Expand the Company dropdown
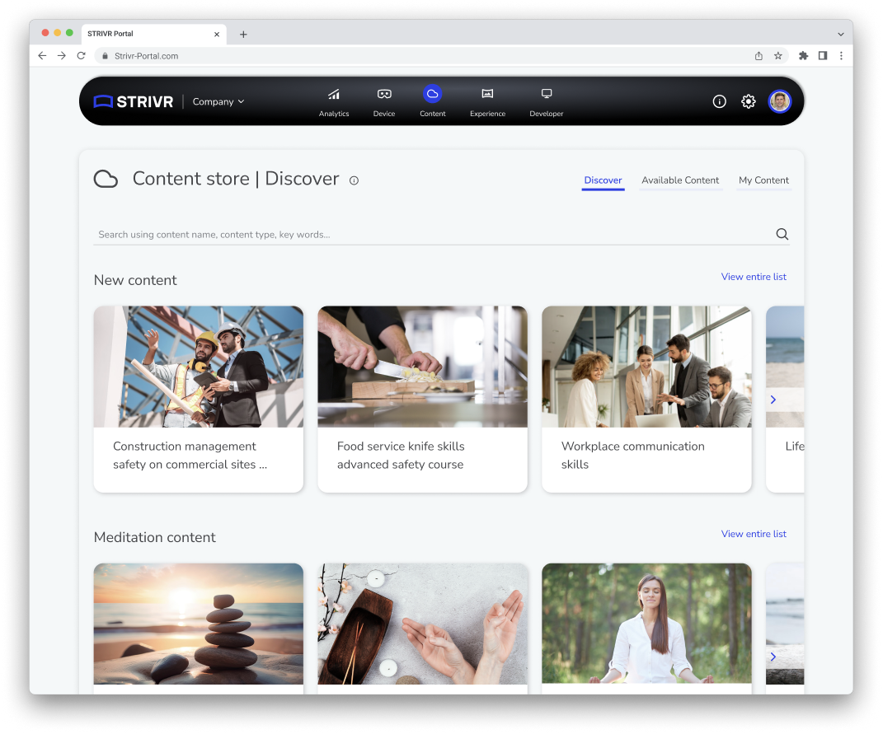The width and height of the screenshot is (883, 734). click(x=218, y=101)
